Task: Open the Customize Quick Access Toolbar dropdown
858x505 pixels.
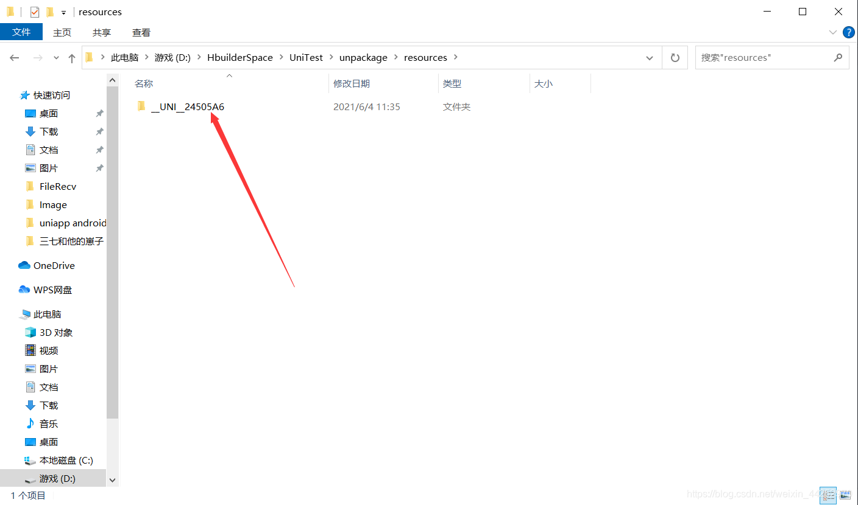Action: pos(63,12)
